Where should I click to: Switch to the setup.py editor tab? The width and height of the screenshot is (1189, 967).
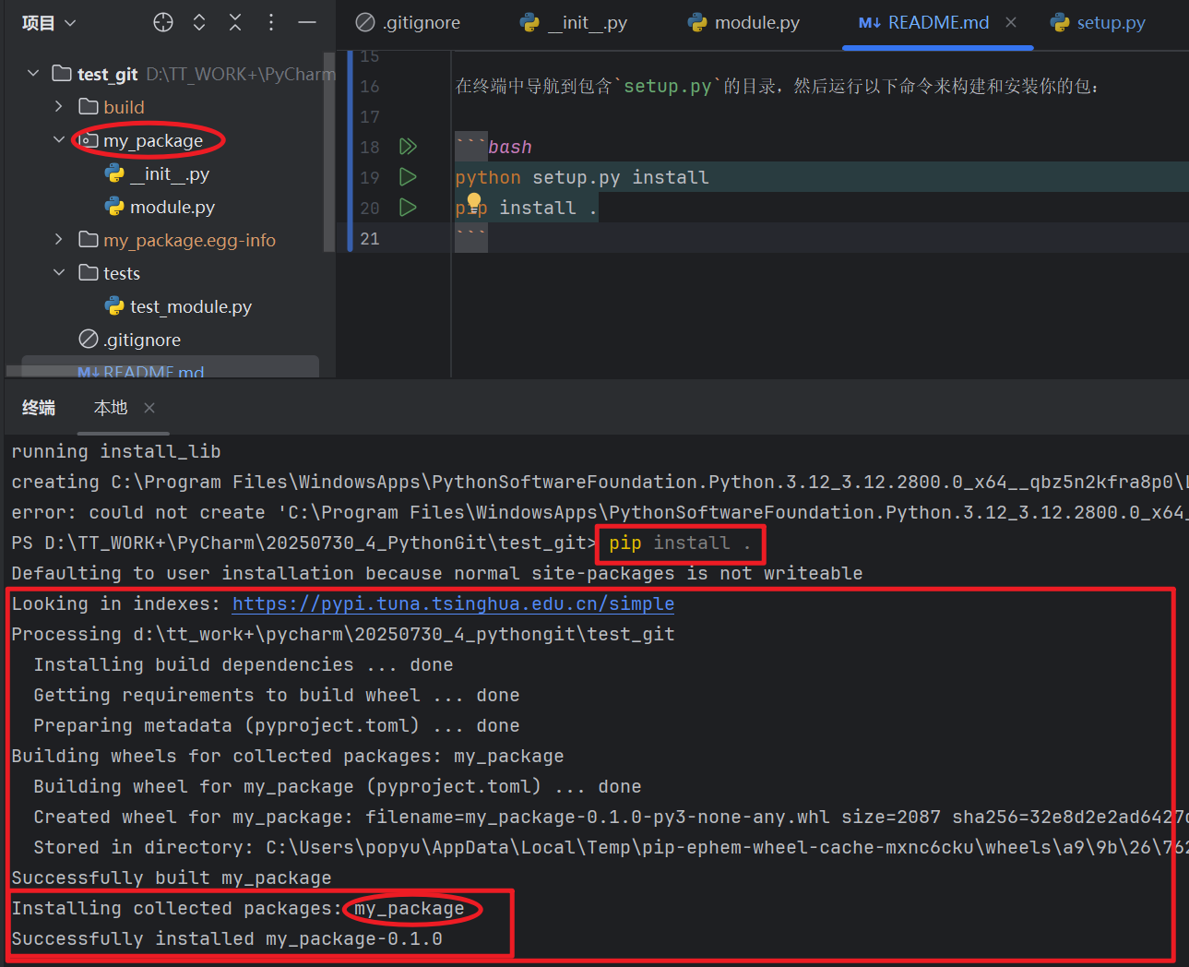click(x=1098, y=23)
